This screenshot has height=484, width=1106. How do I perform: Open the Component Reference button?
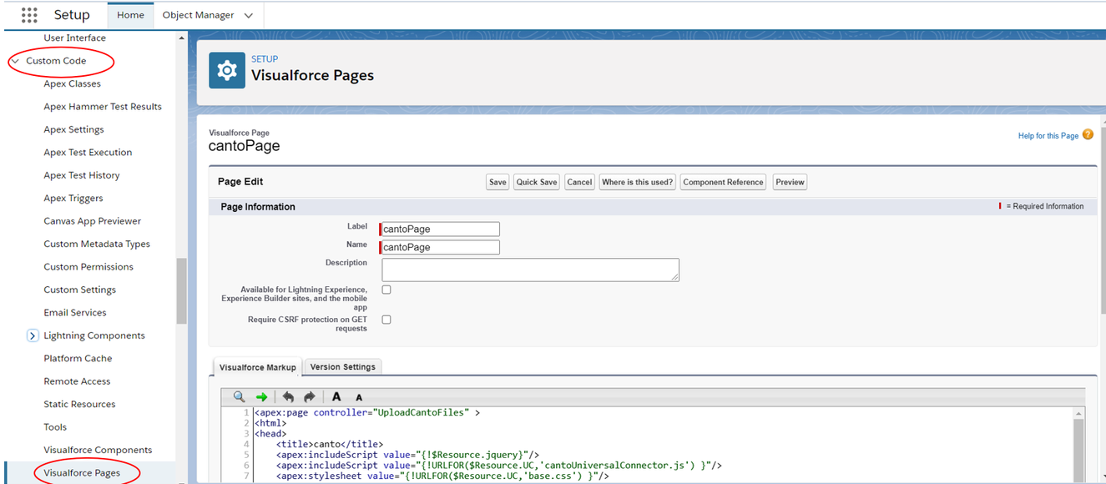[x=723, y=182]
